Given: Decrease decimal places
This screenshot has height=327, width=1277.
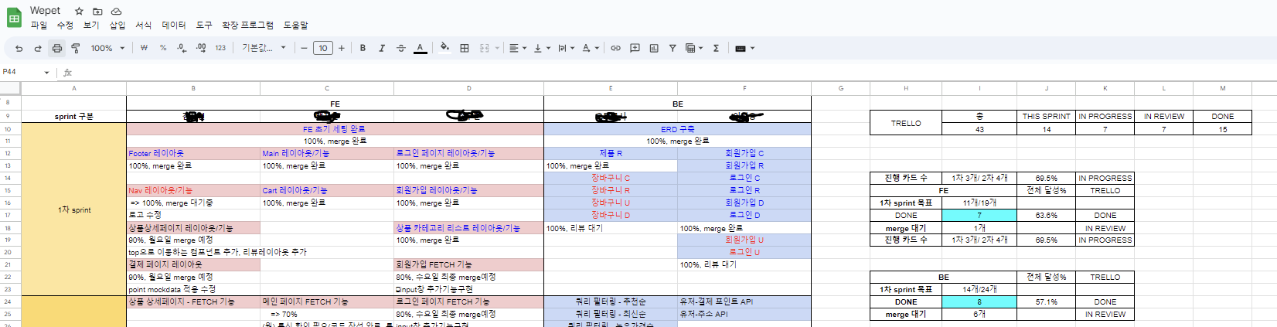Looking at the screenshot, I should 182,48.
